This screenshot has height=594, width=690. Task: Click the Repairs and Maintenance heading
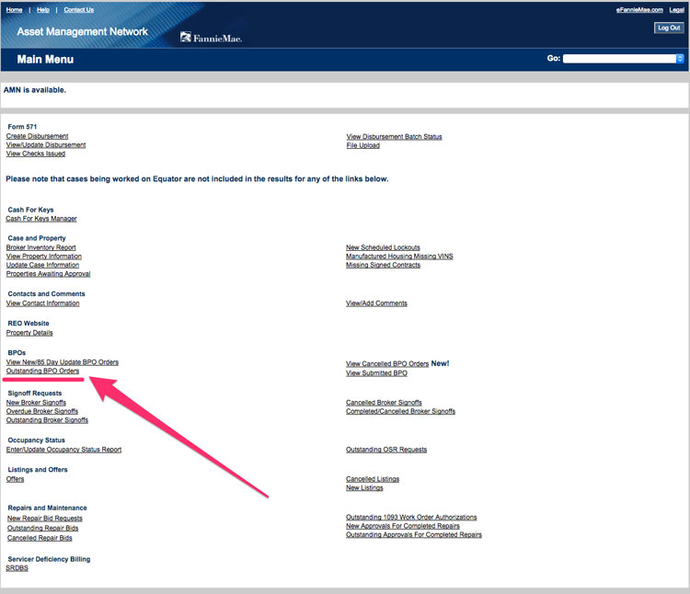tap(48, 508)
